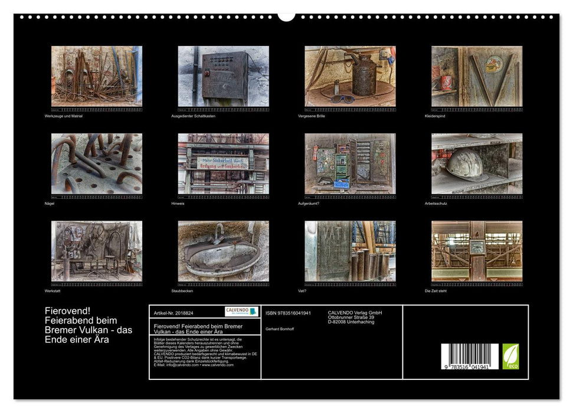Open the 'Aufgeräumt?' image

pyautogui.click(x=350, y=163)
